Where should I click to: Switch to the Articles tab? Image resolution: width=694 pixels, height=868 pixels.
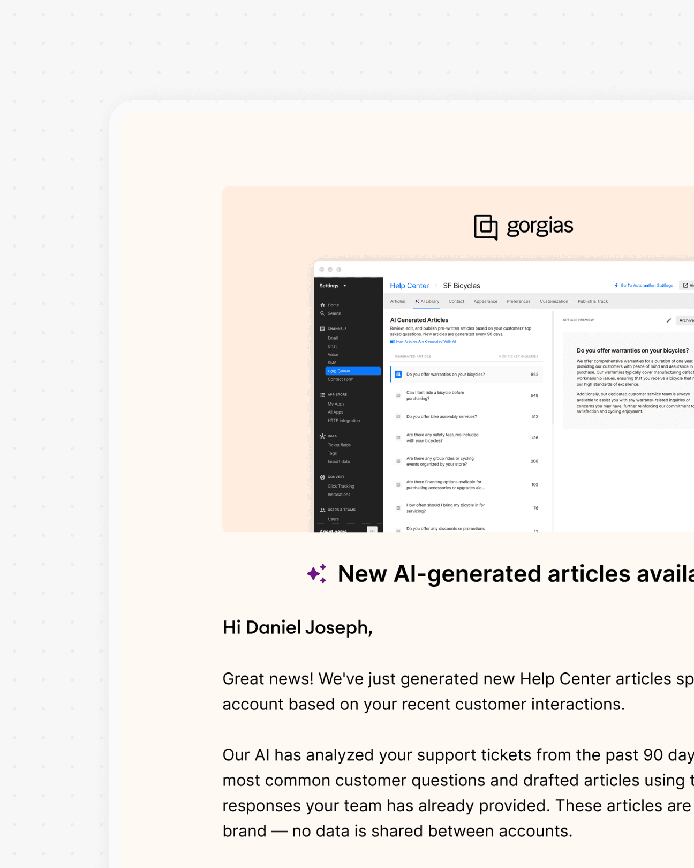point(397,301)
